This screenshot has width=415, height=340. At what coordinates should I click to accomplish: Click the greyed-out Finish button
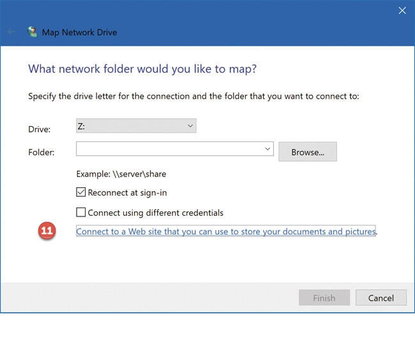[324, 297]
